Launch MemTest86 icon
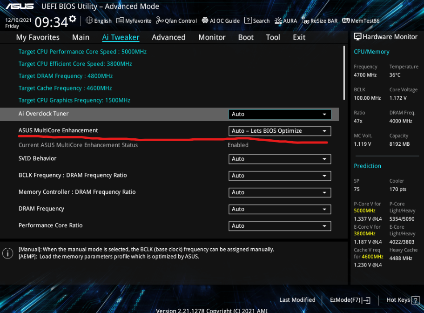 [346, 20]
